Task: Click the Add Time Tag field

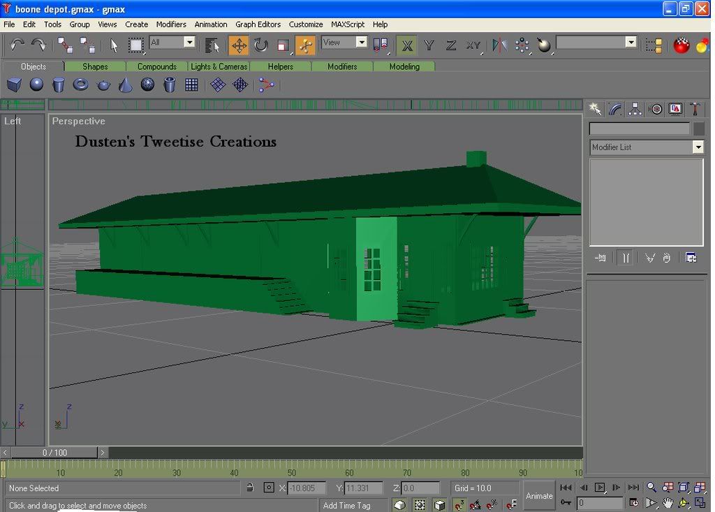Action: tap(353, 505)
